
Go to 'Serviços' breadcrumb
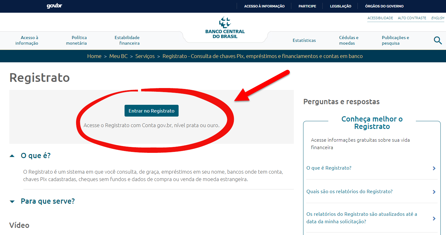click(145, 56)
